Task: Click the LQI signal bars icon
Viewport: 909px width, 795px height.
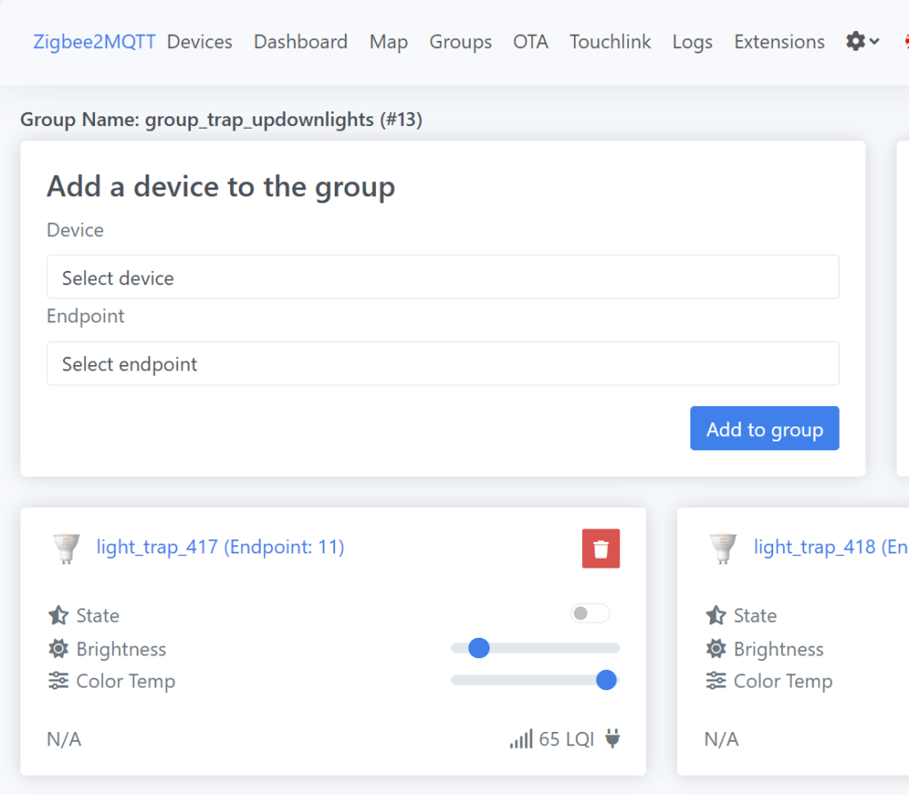Action: (x=521, y=738)
